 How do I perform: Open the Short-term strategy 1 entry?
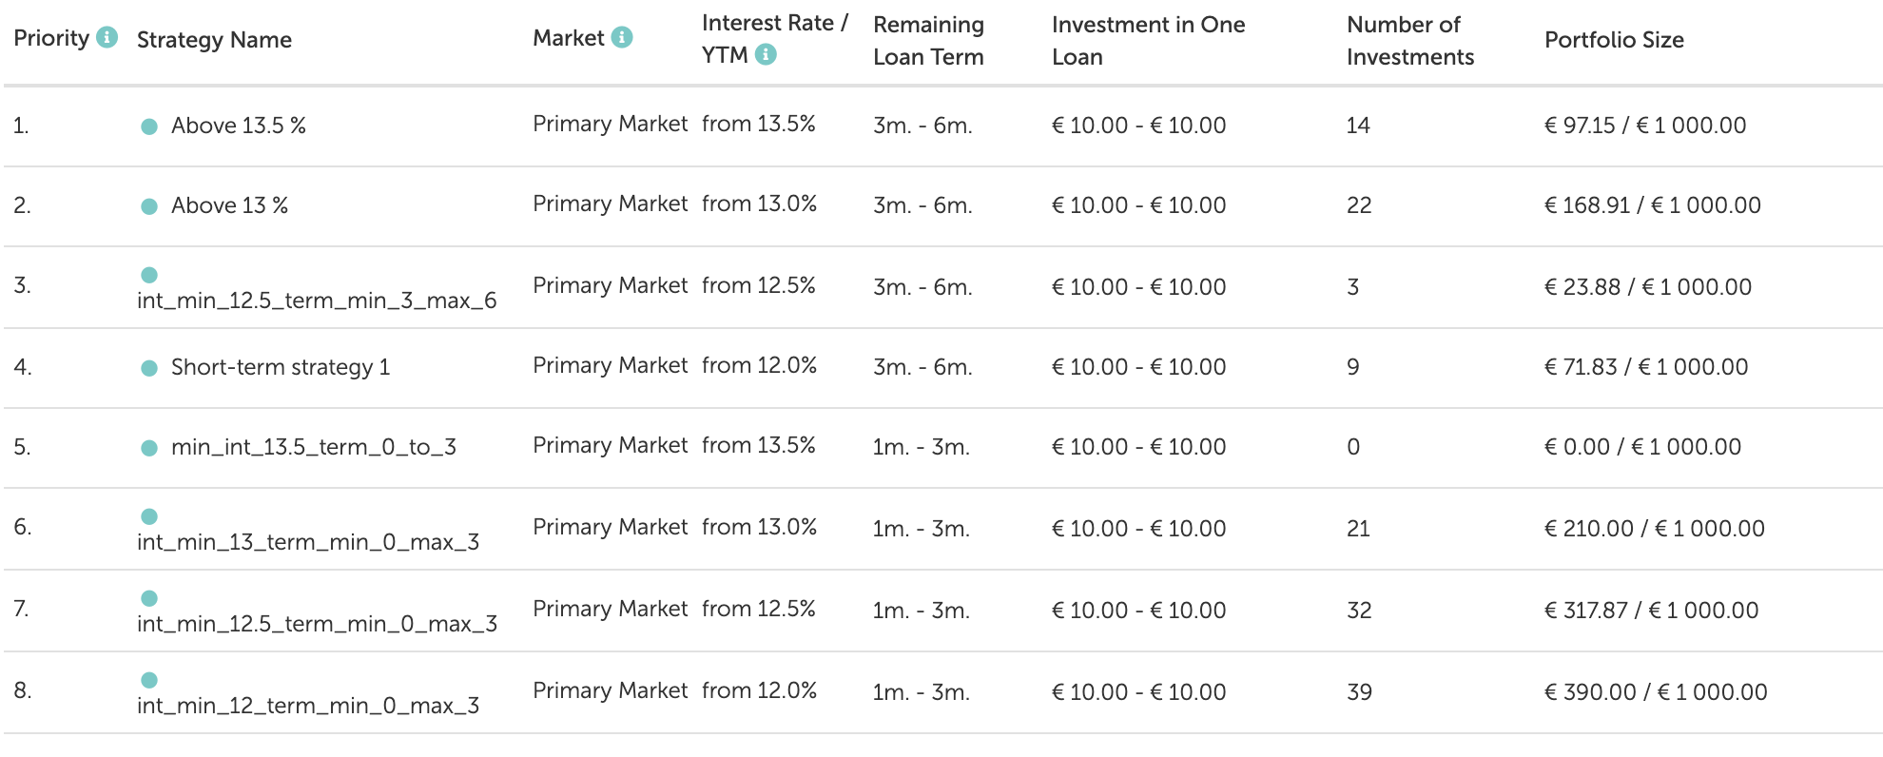[x=281, y=367]
